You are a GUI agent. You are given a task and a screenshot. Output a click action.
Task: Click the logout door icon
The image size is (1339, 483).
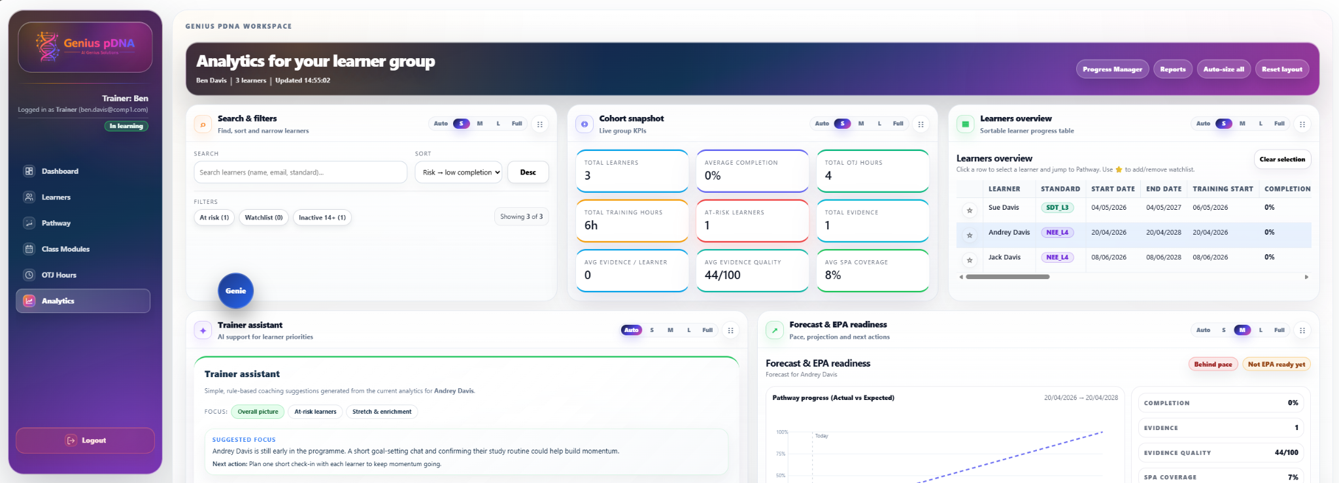tap(71, 441)
